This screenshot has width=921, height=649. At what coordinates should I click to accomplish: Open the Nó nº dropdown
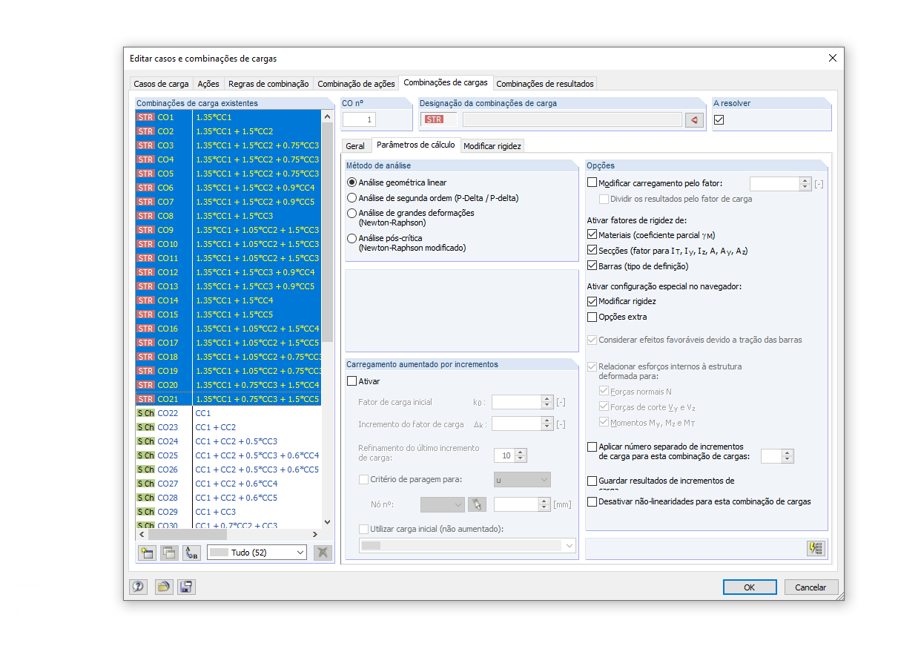[x=442, y=504]
